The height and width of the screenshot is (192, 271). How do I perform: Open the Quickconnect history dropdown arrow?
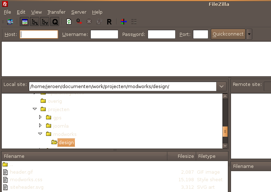(249, 34)
